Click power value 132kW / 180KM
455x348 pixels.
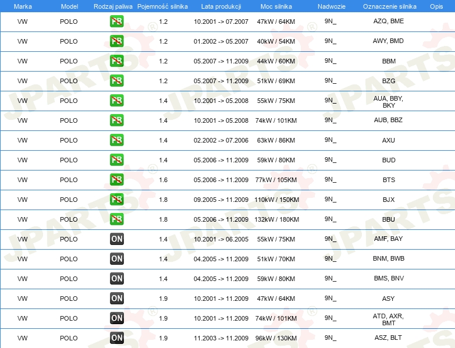(x=276, y=219)
